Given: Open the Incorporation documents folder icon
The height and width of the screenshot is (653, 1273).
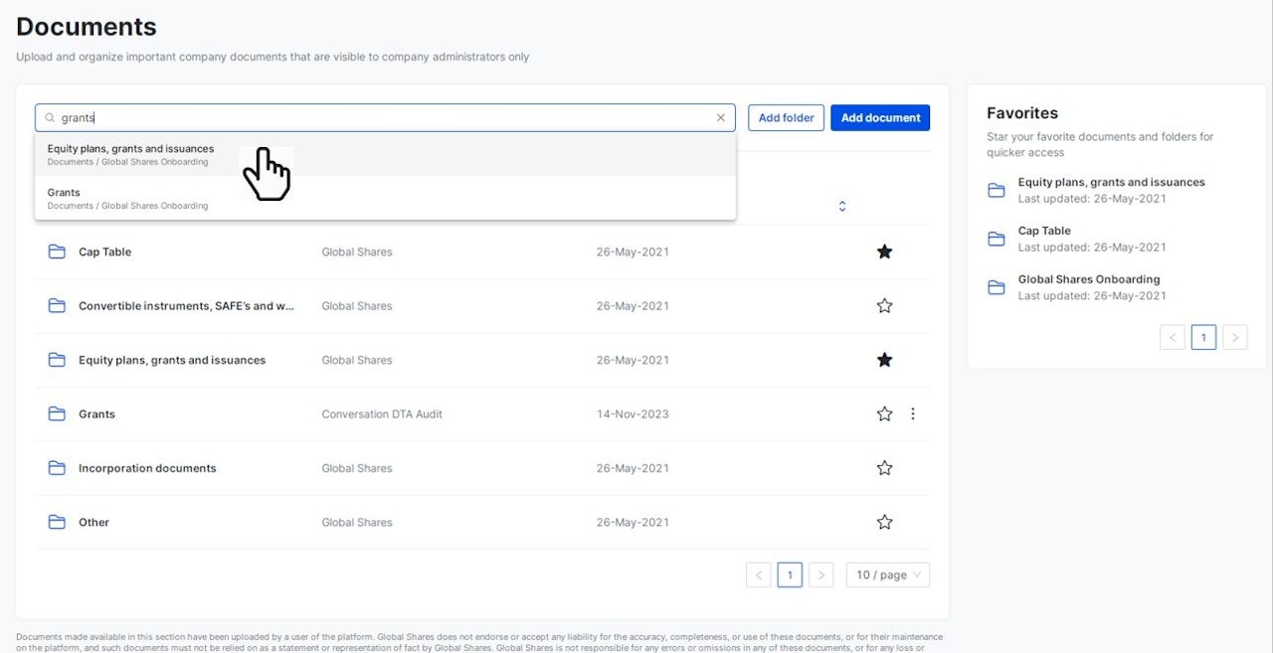Looking at the screenshot, I should 57,468.
